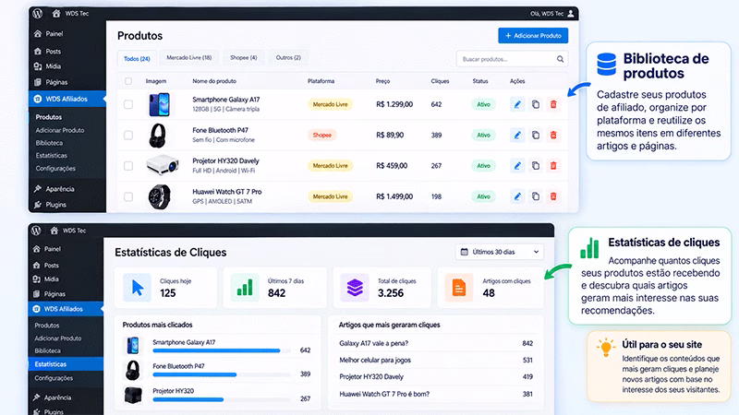This screenshot has width=739, height=415.
Task: Edit the Fone Bluetooth P47 product
Action: (517, 135)
